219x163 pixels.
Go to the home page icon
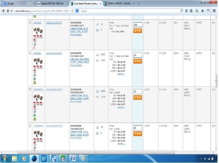tap(202, 11)
